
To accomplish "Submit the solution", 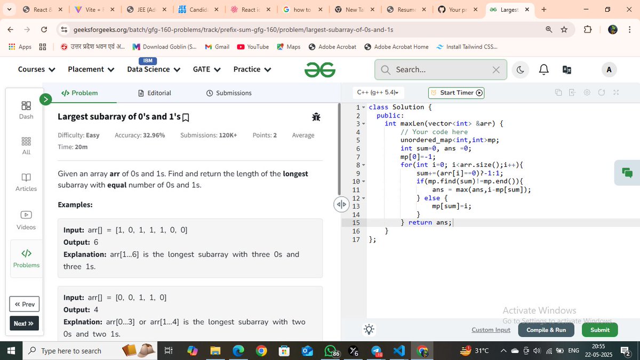I will click(x=600, y=330).
